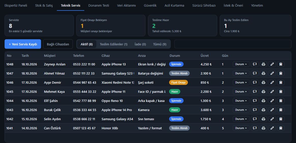Open message icon for Zeynep Arslan's record

pyautogui.click(x=255, y=64)
